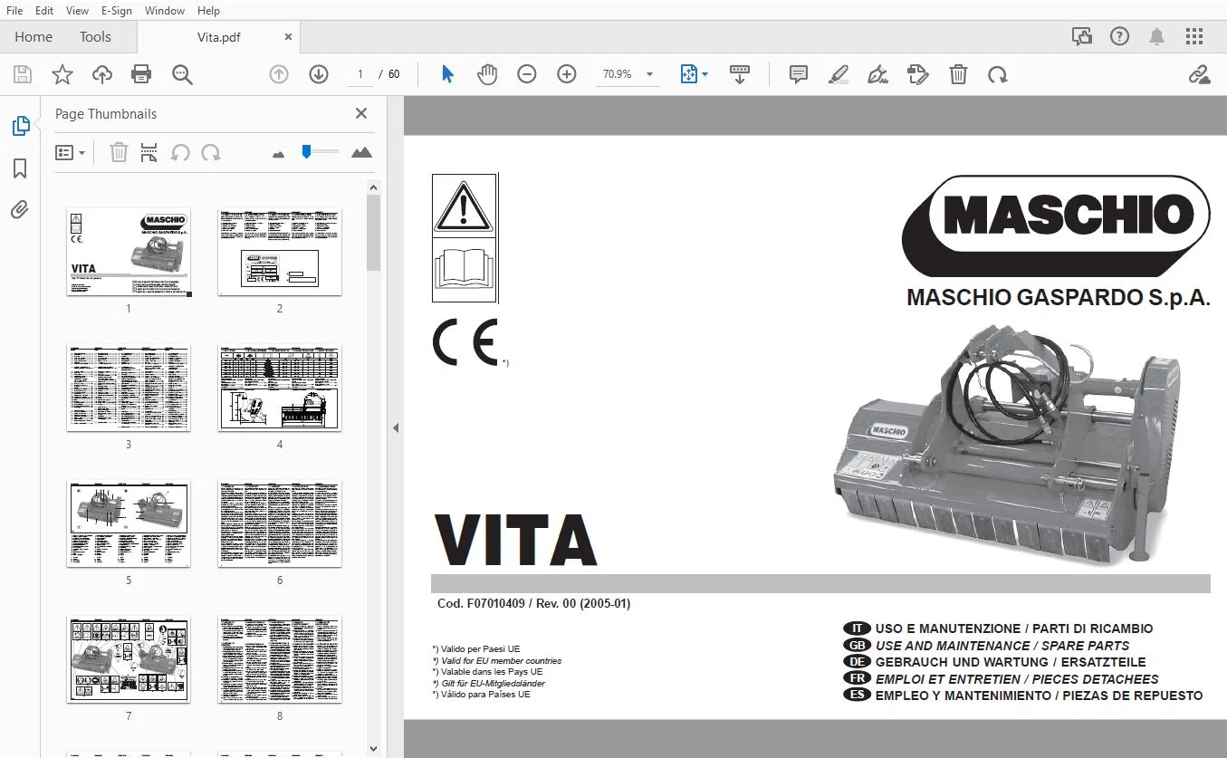The image size is (1227, 758).
Task: Switch to the Home tab
Action: pos(34,37)
